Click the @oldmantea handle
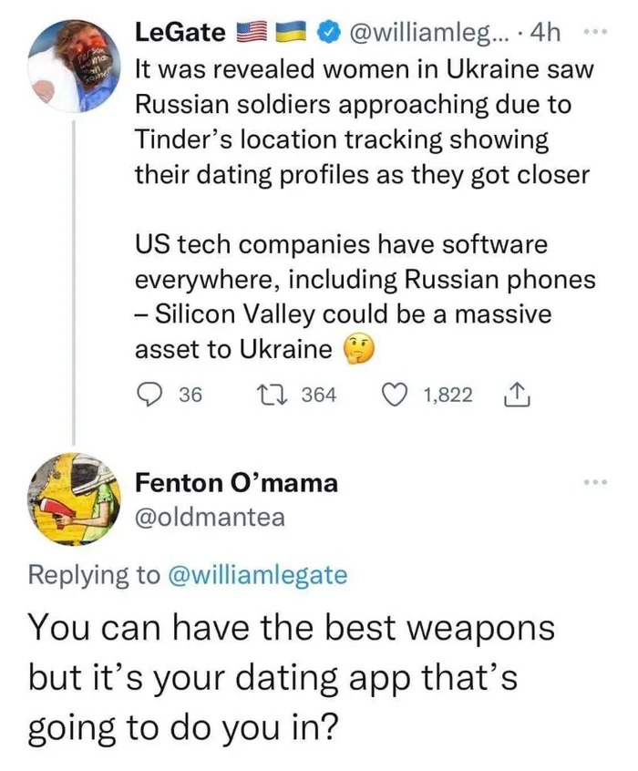The width and height of the screenshot is (638, 771). (x=210, y=517)
